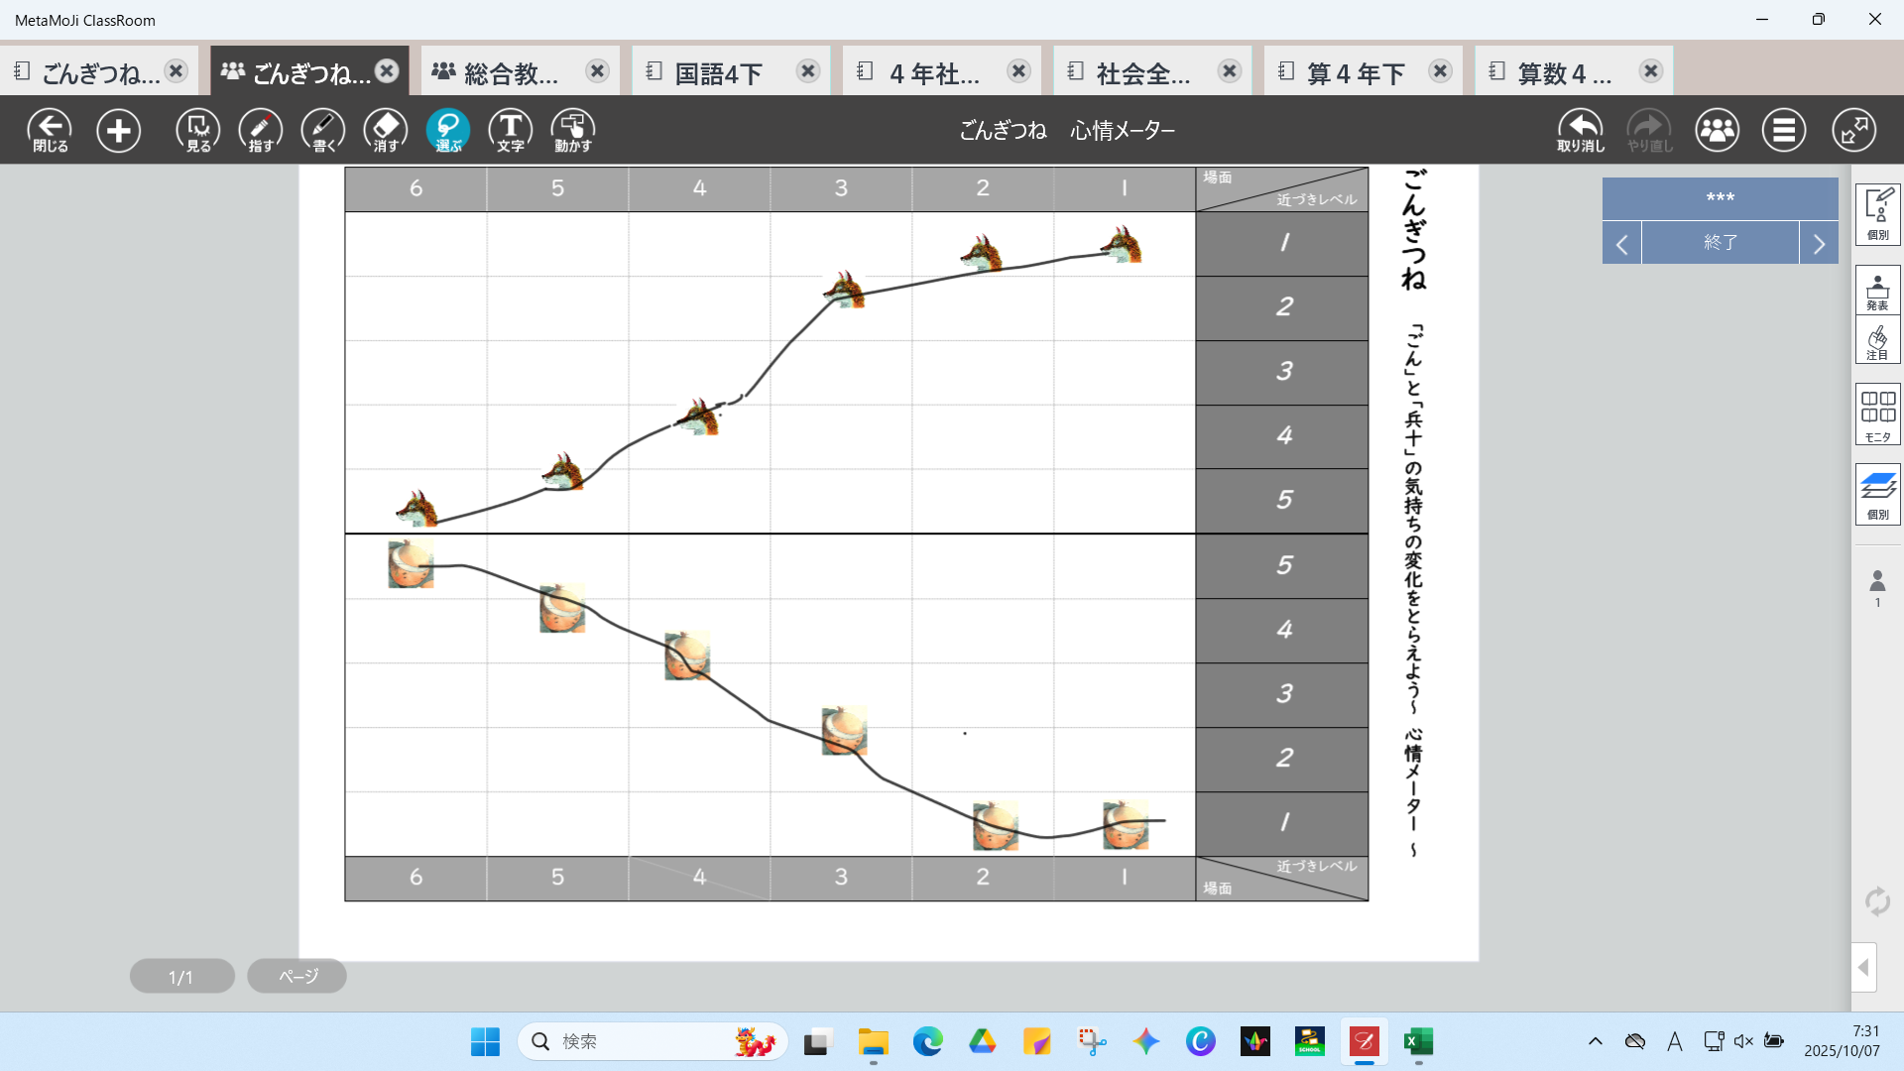Image resolution: width=1904 pixels, height=1071 pixels.
Task: Toggle 見る view mode
Action: tap(198, 130)
